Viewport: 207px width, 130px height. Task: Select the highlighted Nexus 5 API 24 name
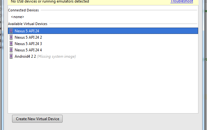(27, 31)
